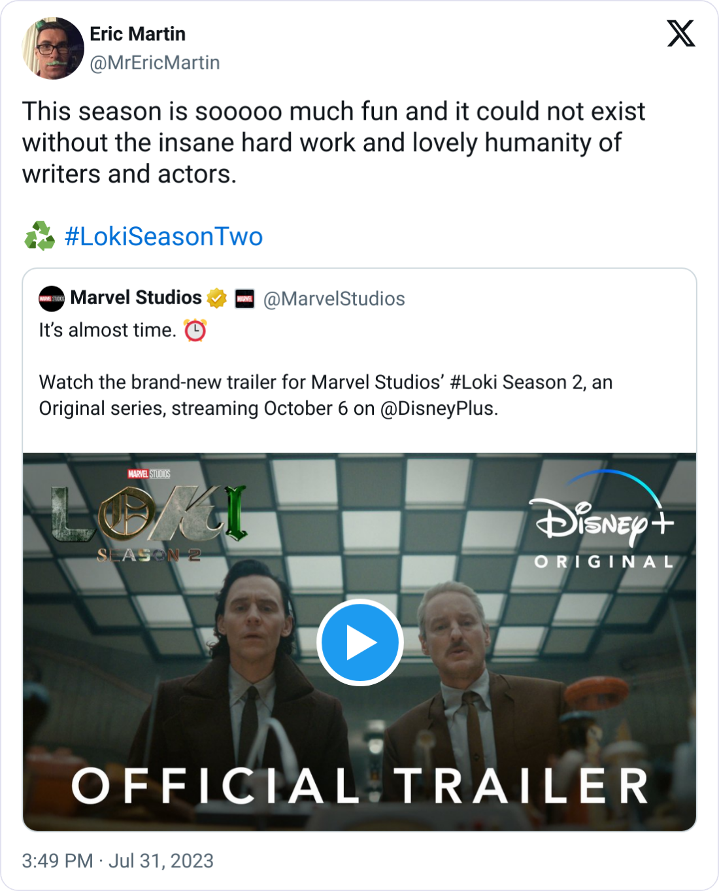
Task: Open the @MrEricMartin handle
Action: click(154, 63)
